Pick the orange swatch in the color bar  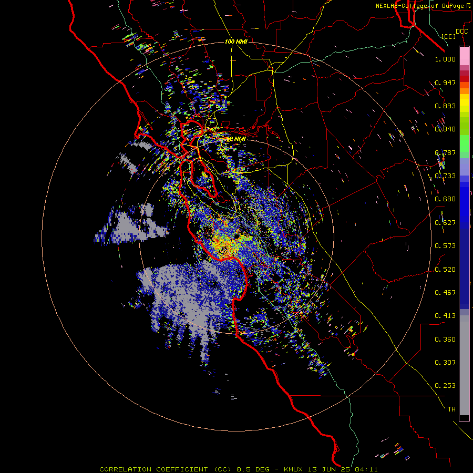tap(464, 91)
